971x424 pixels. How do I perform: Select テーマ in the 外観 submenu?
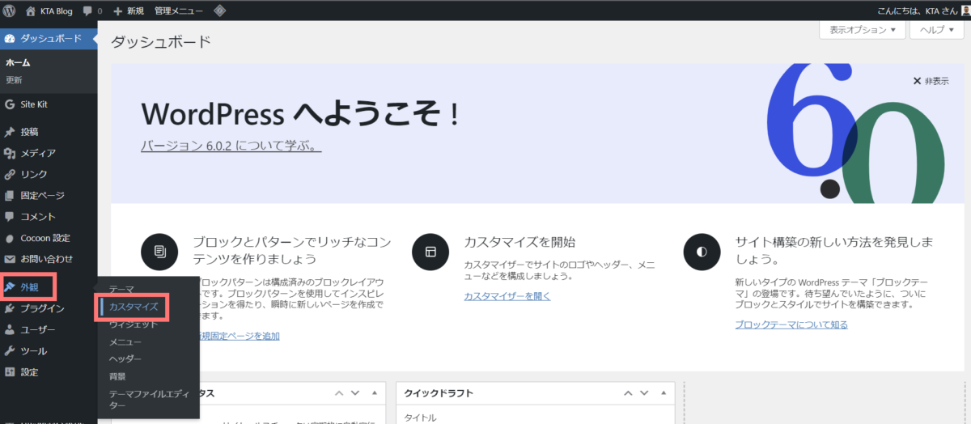pos(121,289)
